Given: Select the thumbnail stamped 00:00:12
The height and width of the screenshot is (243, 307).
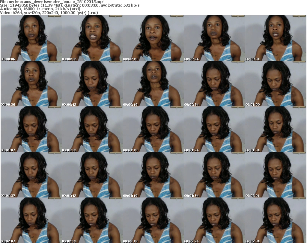Looking at the screenshot, I should point(92,38).
